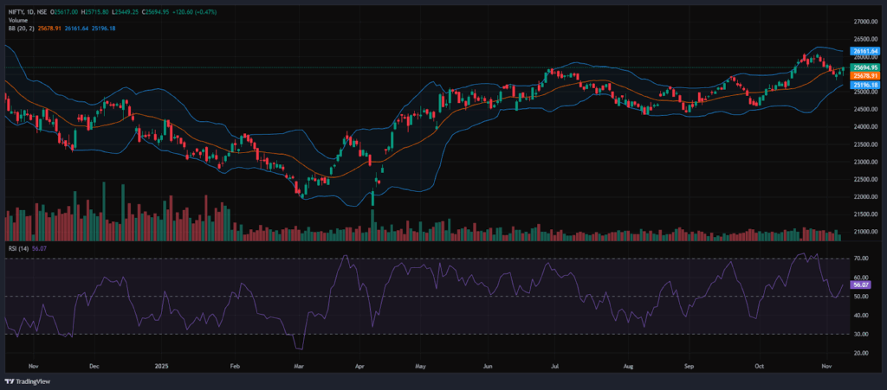Click the blue 25196.18 lower band tag
The width and height of the screenshot is (887, 390).
point(865,85)
